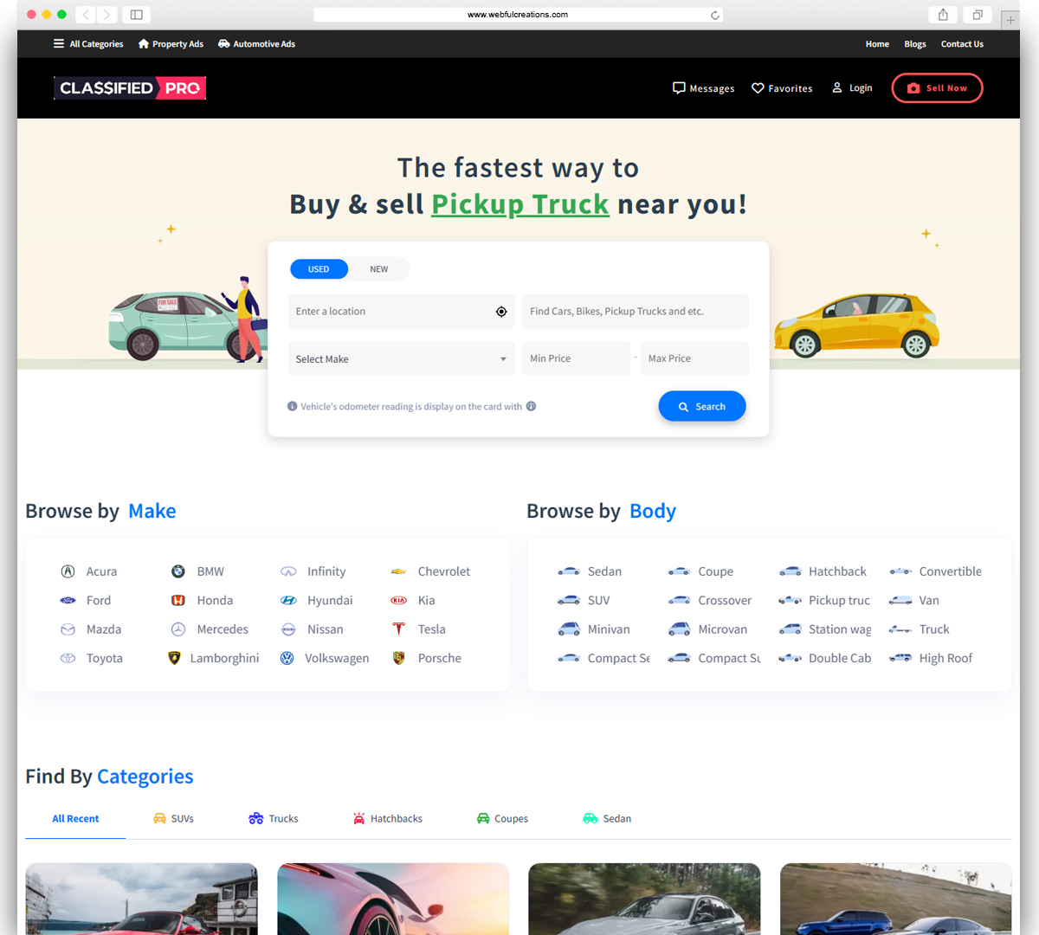Image resolution: width=1039 pixels, height=935 pixels.
Task: Switch to the Trucks category tab
Action: pos(274,819)
